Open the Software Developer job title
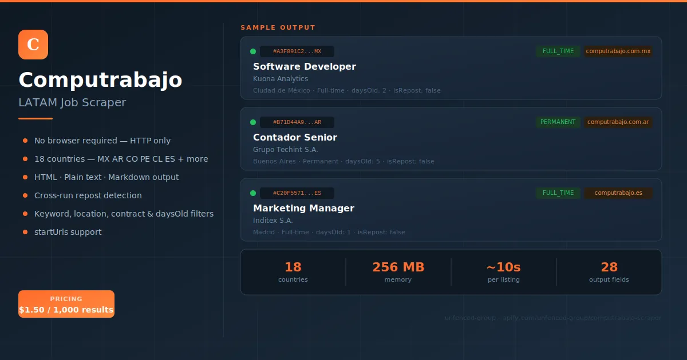This screenshot has height=360, width=687. [305, 67]
